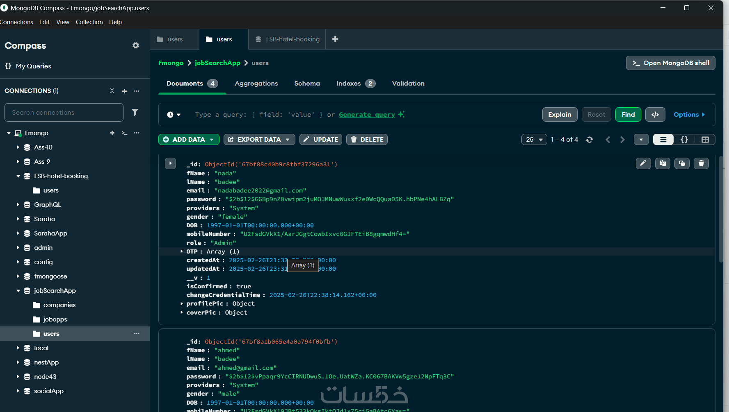Expand the profilePic object field
The height and width of the screenshot is (412, 729).
(x=181, y=303)
